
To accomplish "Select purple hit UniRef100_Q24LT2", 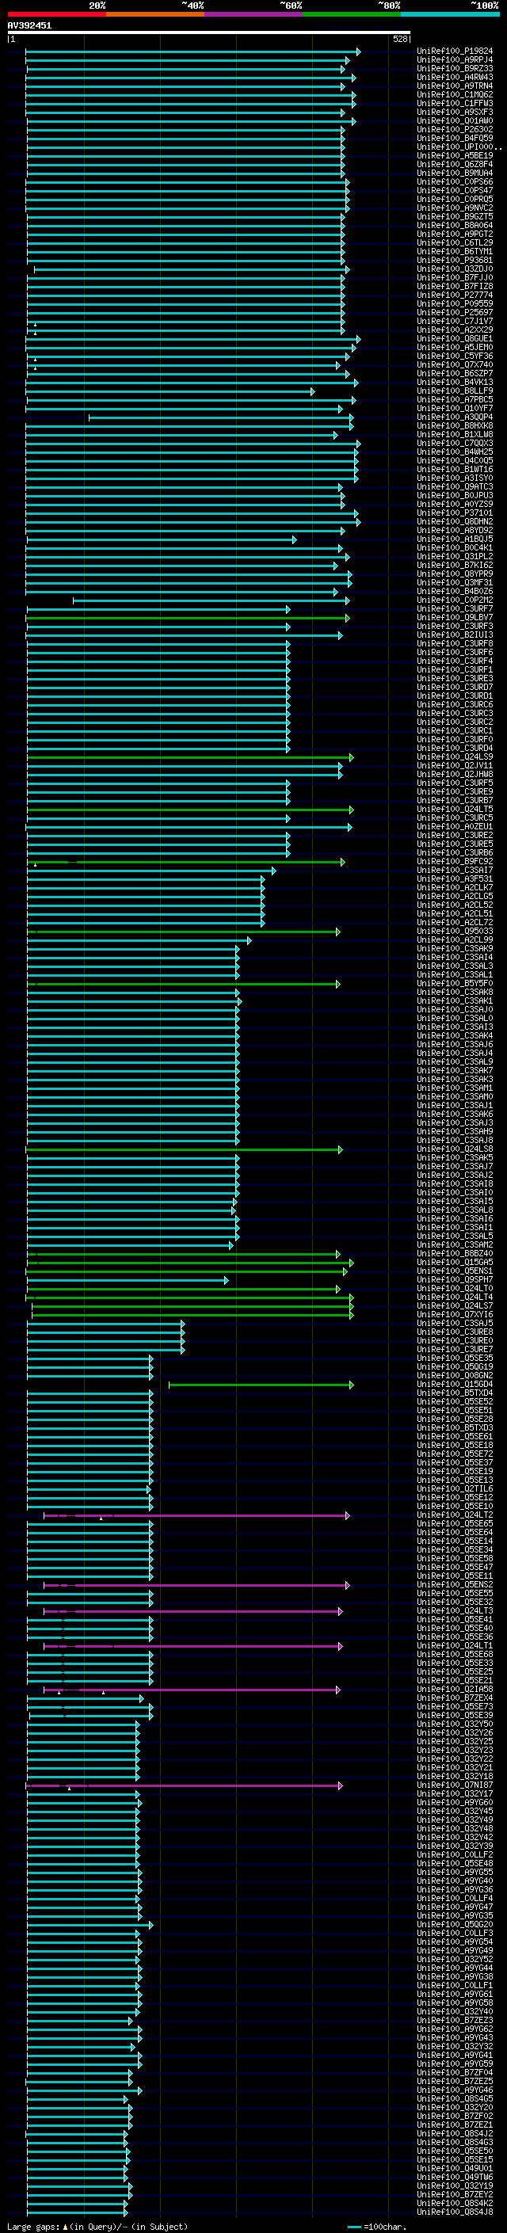I will click(x=455, y=1515).
